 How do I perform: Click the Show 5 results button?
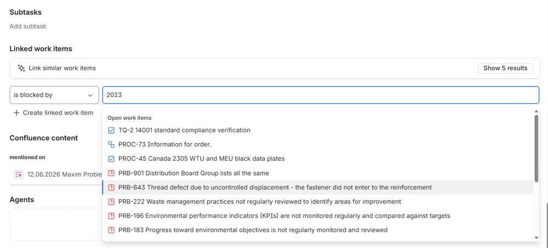(x=505, y=68)
